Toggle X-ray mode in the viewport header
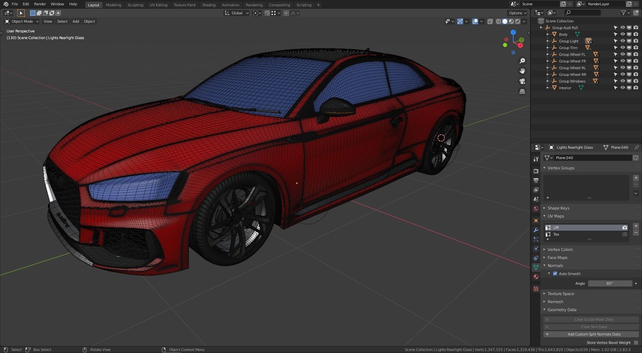The height and width of the screenshot is (353, 642). pyautogui.click(x=490, y=21)
